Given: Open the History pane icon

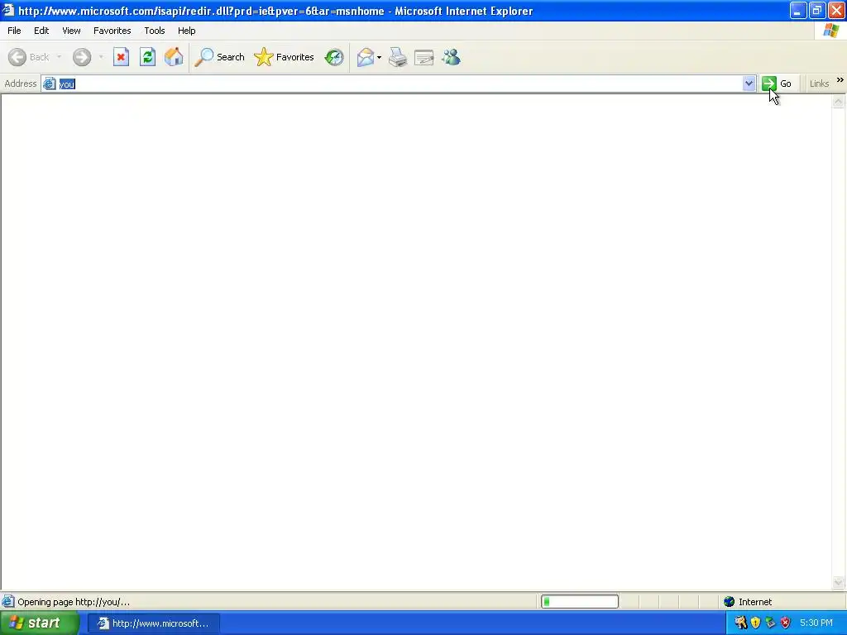Looking at the screenshot, I should [x=334, y=57].
